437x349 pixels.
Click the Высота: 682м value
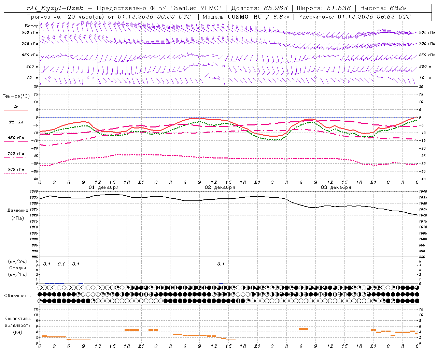click(384, 8)
